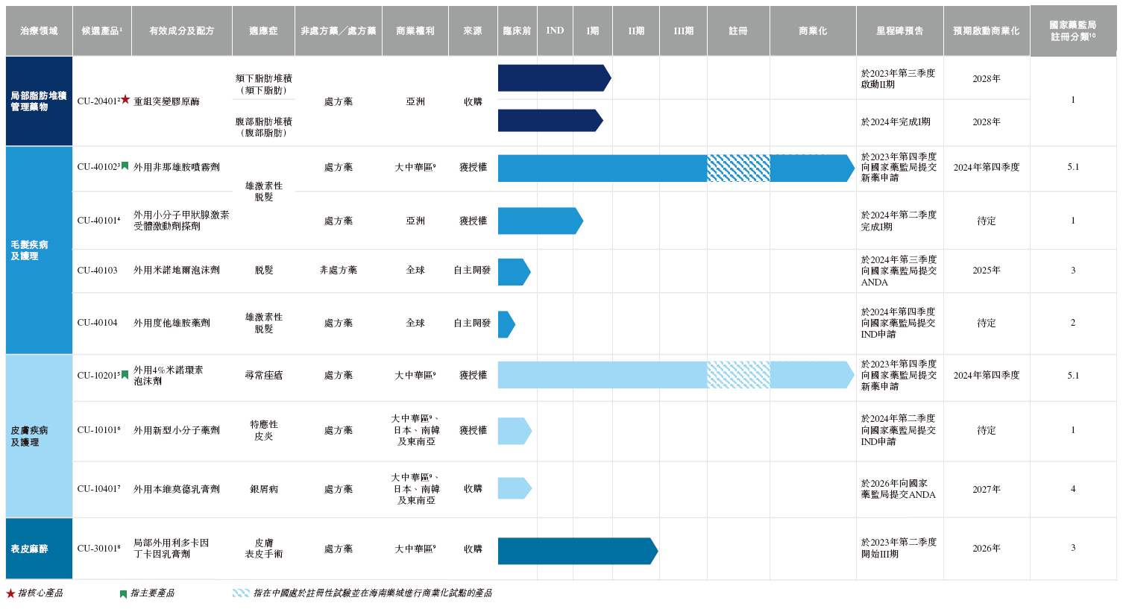Viewport: 1123px width, 609px height.
Task: Select the 局部脂肪堆積管理藥物 therapeutic area cell
Action: click(x=39, y=101)
